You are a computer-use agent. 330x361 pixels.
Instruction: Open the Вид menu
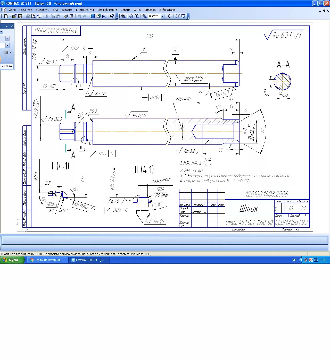tap(55, 10)
